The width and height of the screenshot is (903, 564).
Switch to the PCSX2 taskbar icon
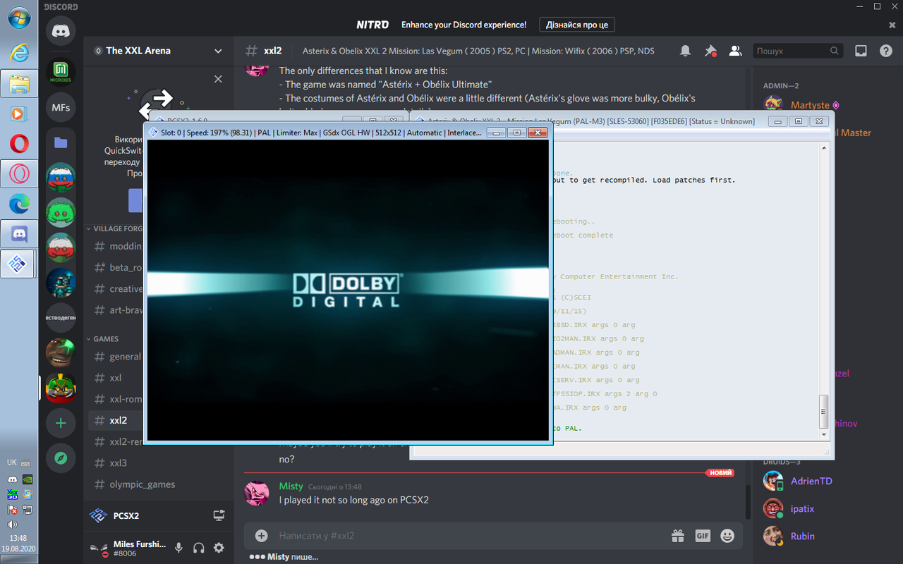[x=18, y=264]
